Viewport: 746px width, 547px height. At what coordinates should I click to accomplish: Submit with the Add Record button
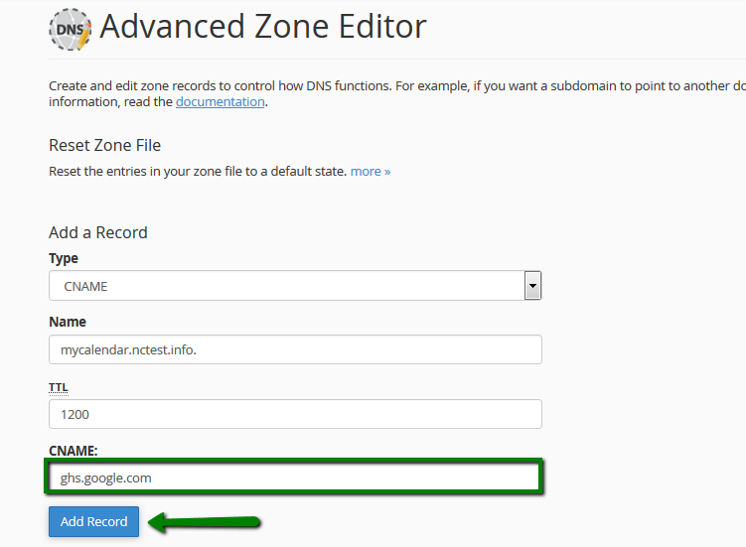(93, 522)
